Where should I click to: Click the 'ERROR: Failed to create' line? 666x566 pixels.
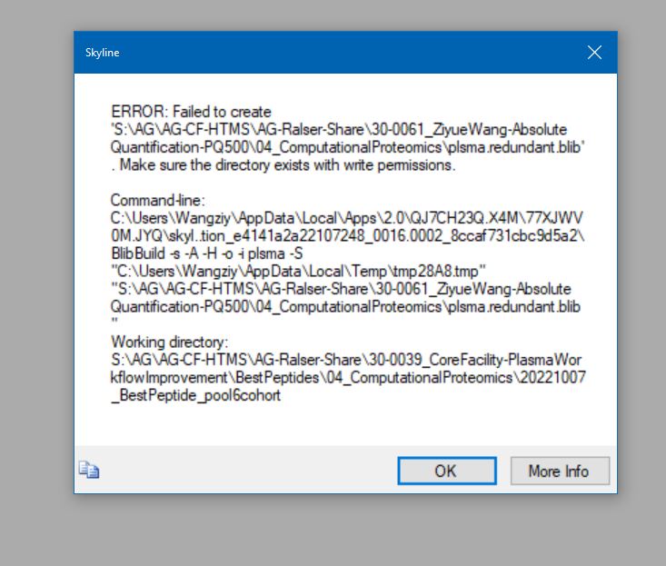point(191,112)
